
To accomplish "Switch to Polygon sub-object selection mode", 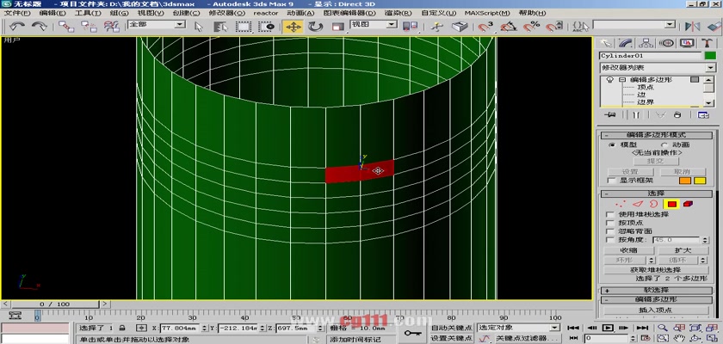I will pyautogui.click(x=670, y=204).
